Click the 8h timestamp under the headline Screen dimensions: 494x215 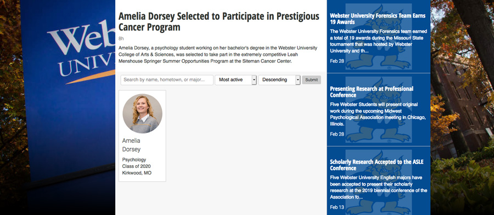point(121,39)
